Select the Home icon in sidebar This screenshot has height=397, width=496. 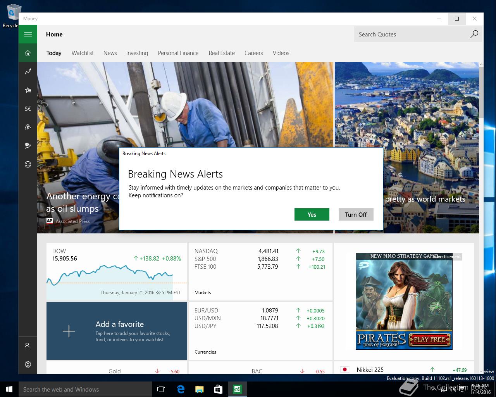tap(28, 53)
